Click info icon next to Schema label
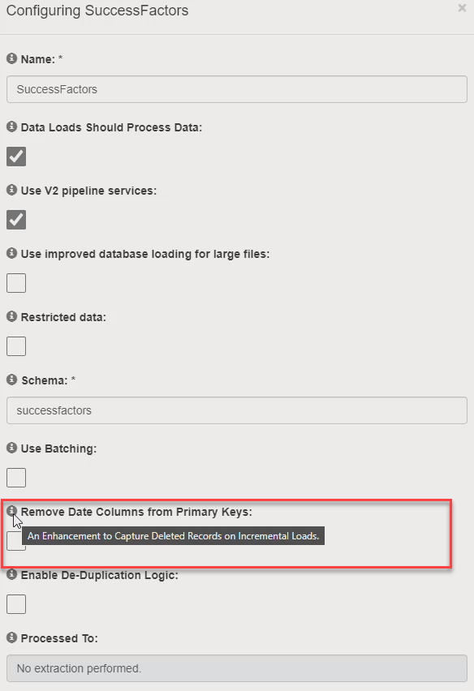This screenshot has height=691, width=474. click(12, 380)
